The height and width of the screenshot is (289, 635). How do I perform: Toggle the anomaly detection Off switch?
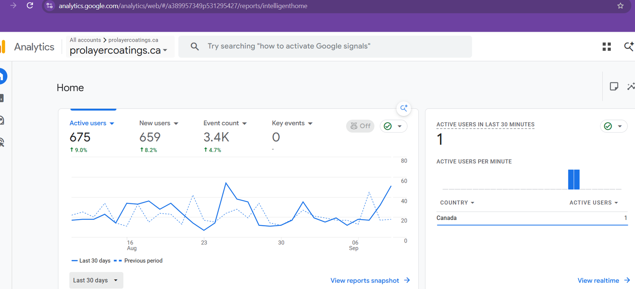point(360,126)
